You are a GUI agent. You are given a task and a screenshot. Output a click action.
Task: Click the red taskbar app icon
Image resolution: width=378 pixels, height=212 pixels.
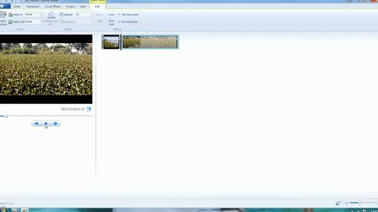coord(15,210)
